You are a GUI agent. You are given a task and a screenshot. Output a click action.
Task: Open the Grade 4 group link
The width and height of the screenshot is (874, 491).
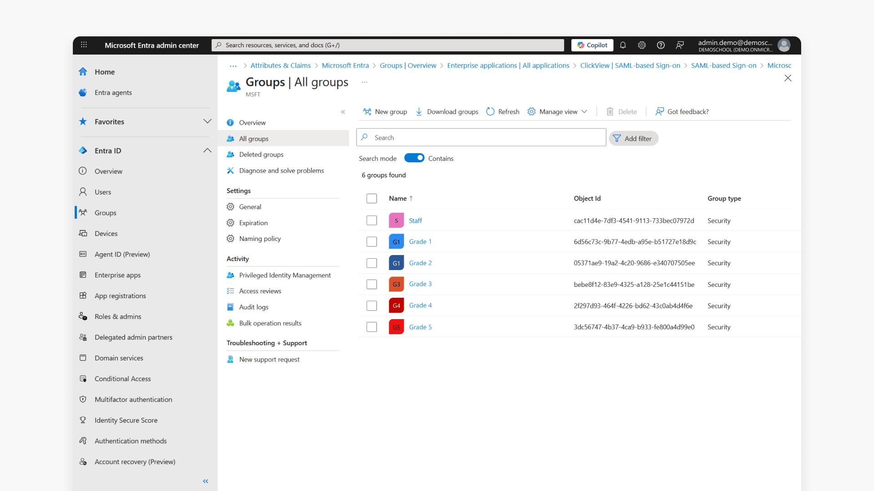coord(420,306)
